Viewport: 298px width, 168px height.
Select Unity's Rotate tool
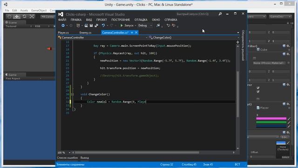(x=24, y=17)
